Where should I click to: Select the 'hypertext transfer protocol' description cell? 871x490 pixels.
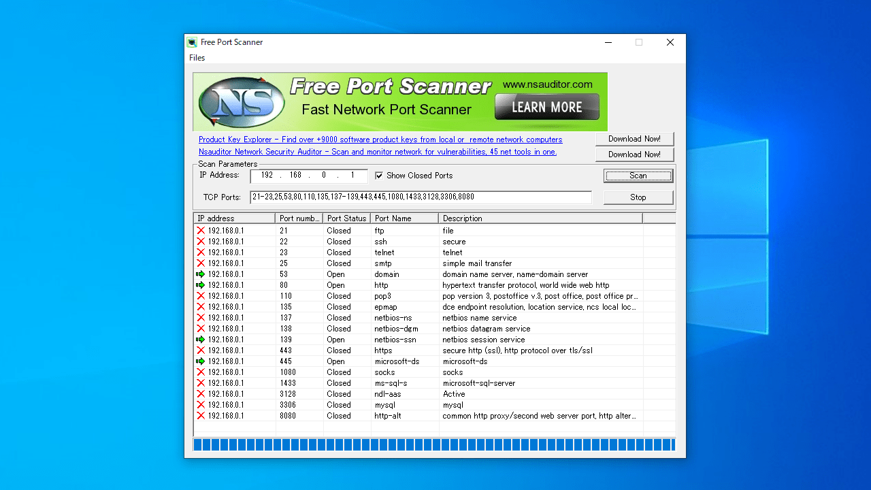pyautogui.click(x=526, y=285)
